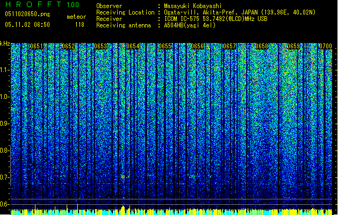Click the meteor count 118
This screenshot has width=338, height=215.
coord(80,25)
